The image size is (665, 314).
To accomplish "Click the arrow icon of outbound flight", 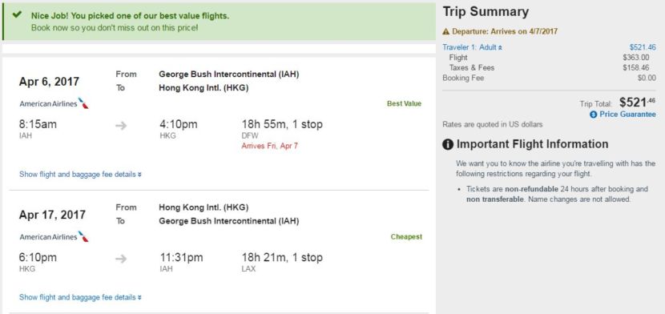I will click(121, 126).
